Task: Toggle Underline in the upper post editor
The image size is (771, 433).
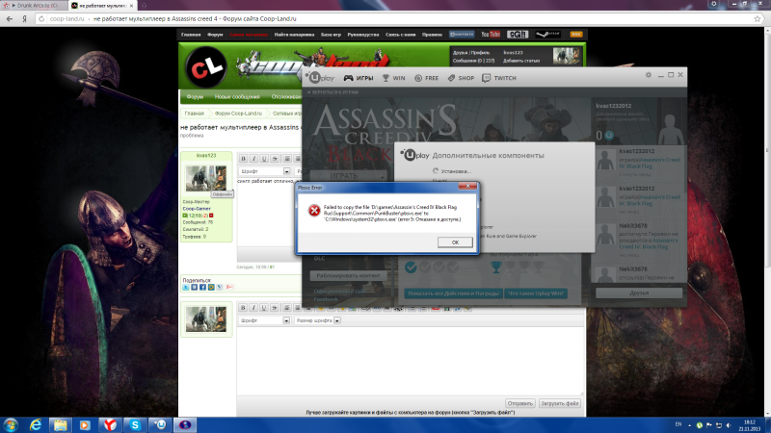Action: (x=264, y=159)
